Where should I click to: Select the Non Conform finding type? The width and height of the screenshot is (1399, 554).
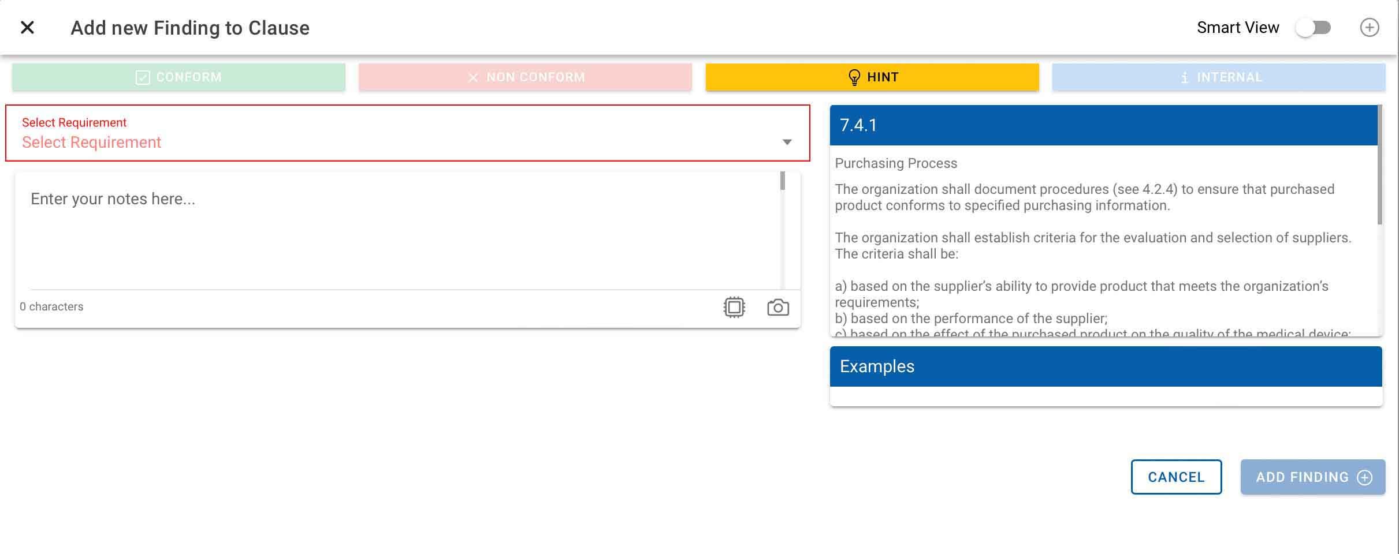[x=525, y=77]
